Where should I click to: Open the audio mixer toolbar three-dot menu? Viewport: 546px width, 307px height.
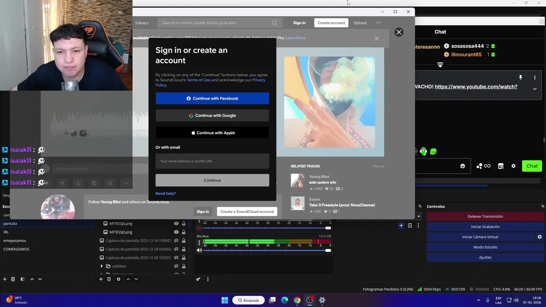point(208,279)
